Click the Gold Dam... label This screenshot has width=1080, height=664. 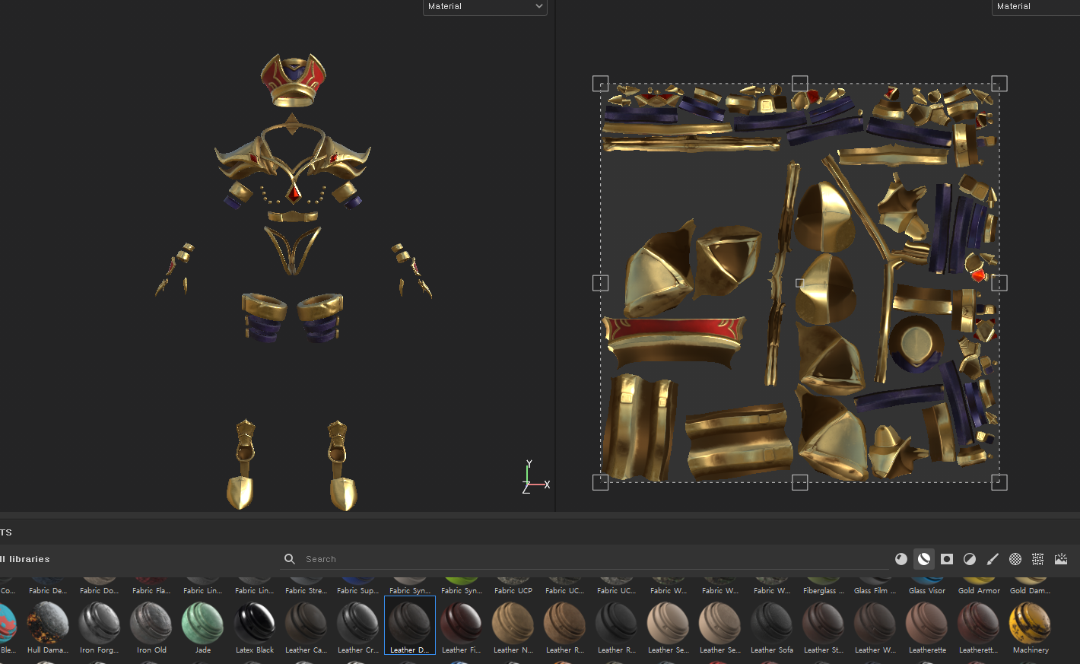point(1031,591)
